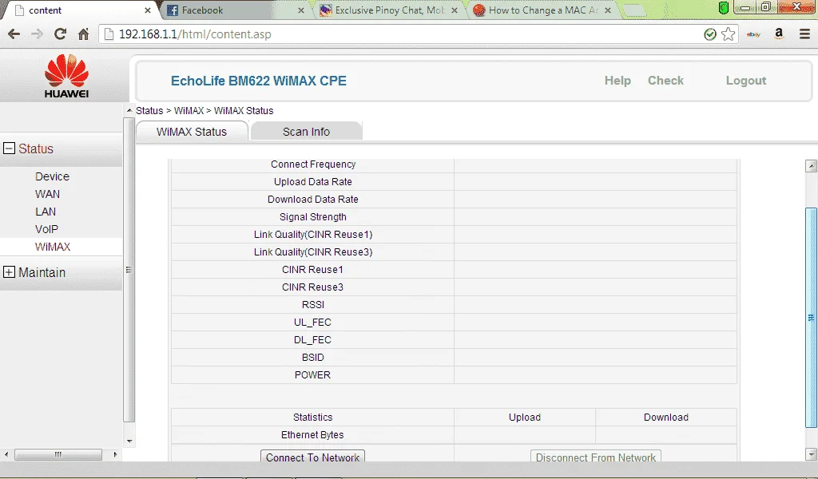Click Disconnect From Network button
The height and width of the screenshot is (479, 818).
596,457
